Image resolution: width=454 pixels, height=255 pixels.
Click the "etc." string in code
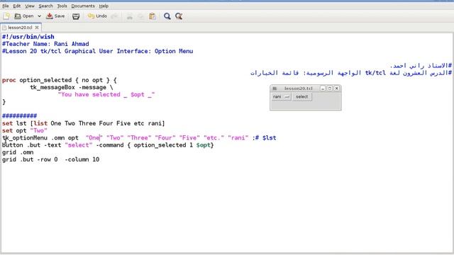[214, 138]
